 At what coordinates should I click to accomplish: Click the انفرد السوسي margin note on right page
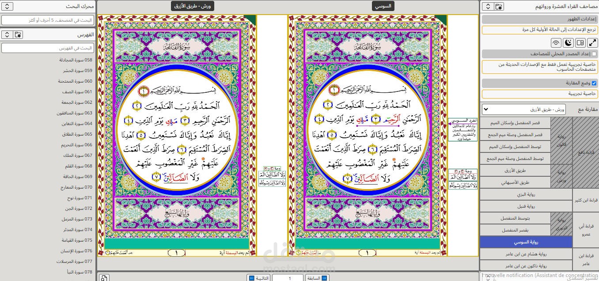463,129
